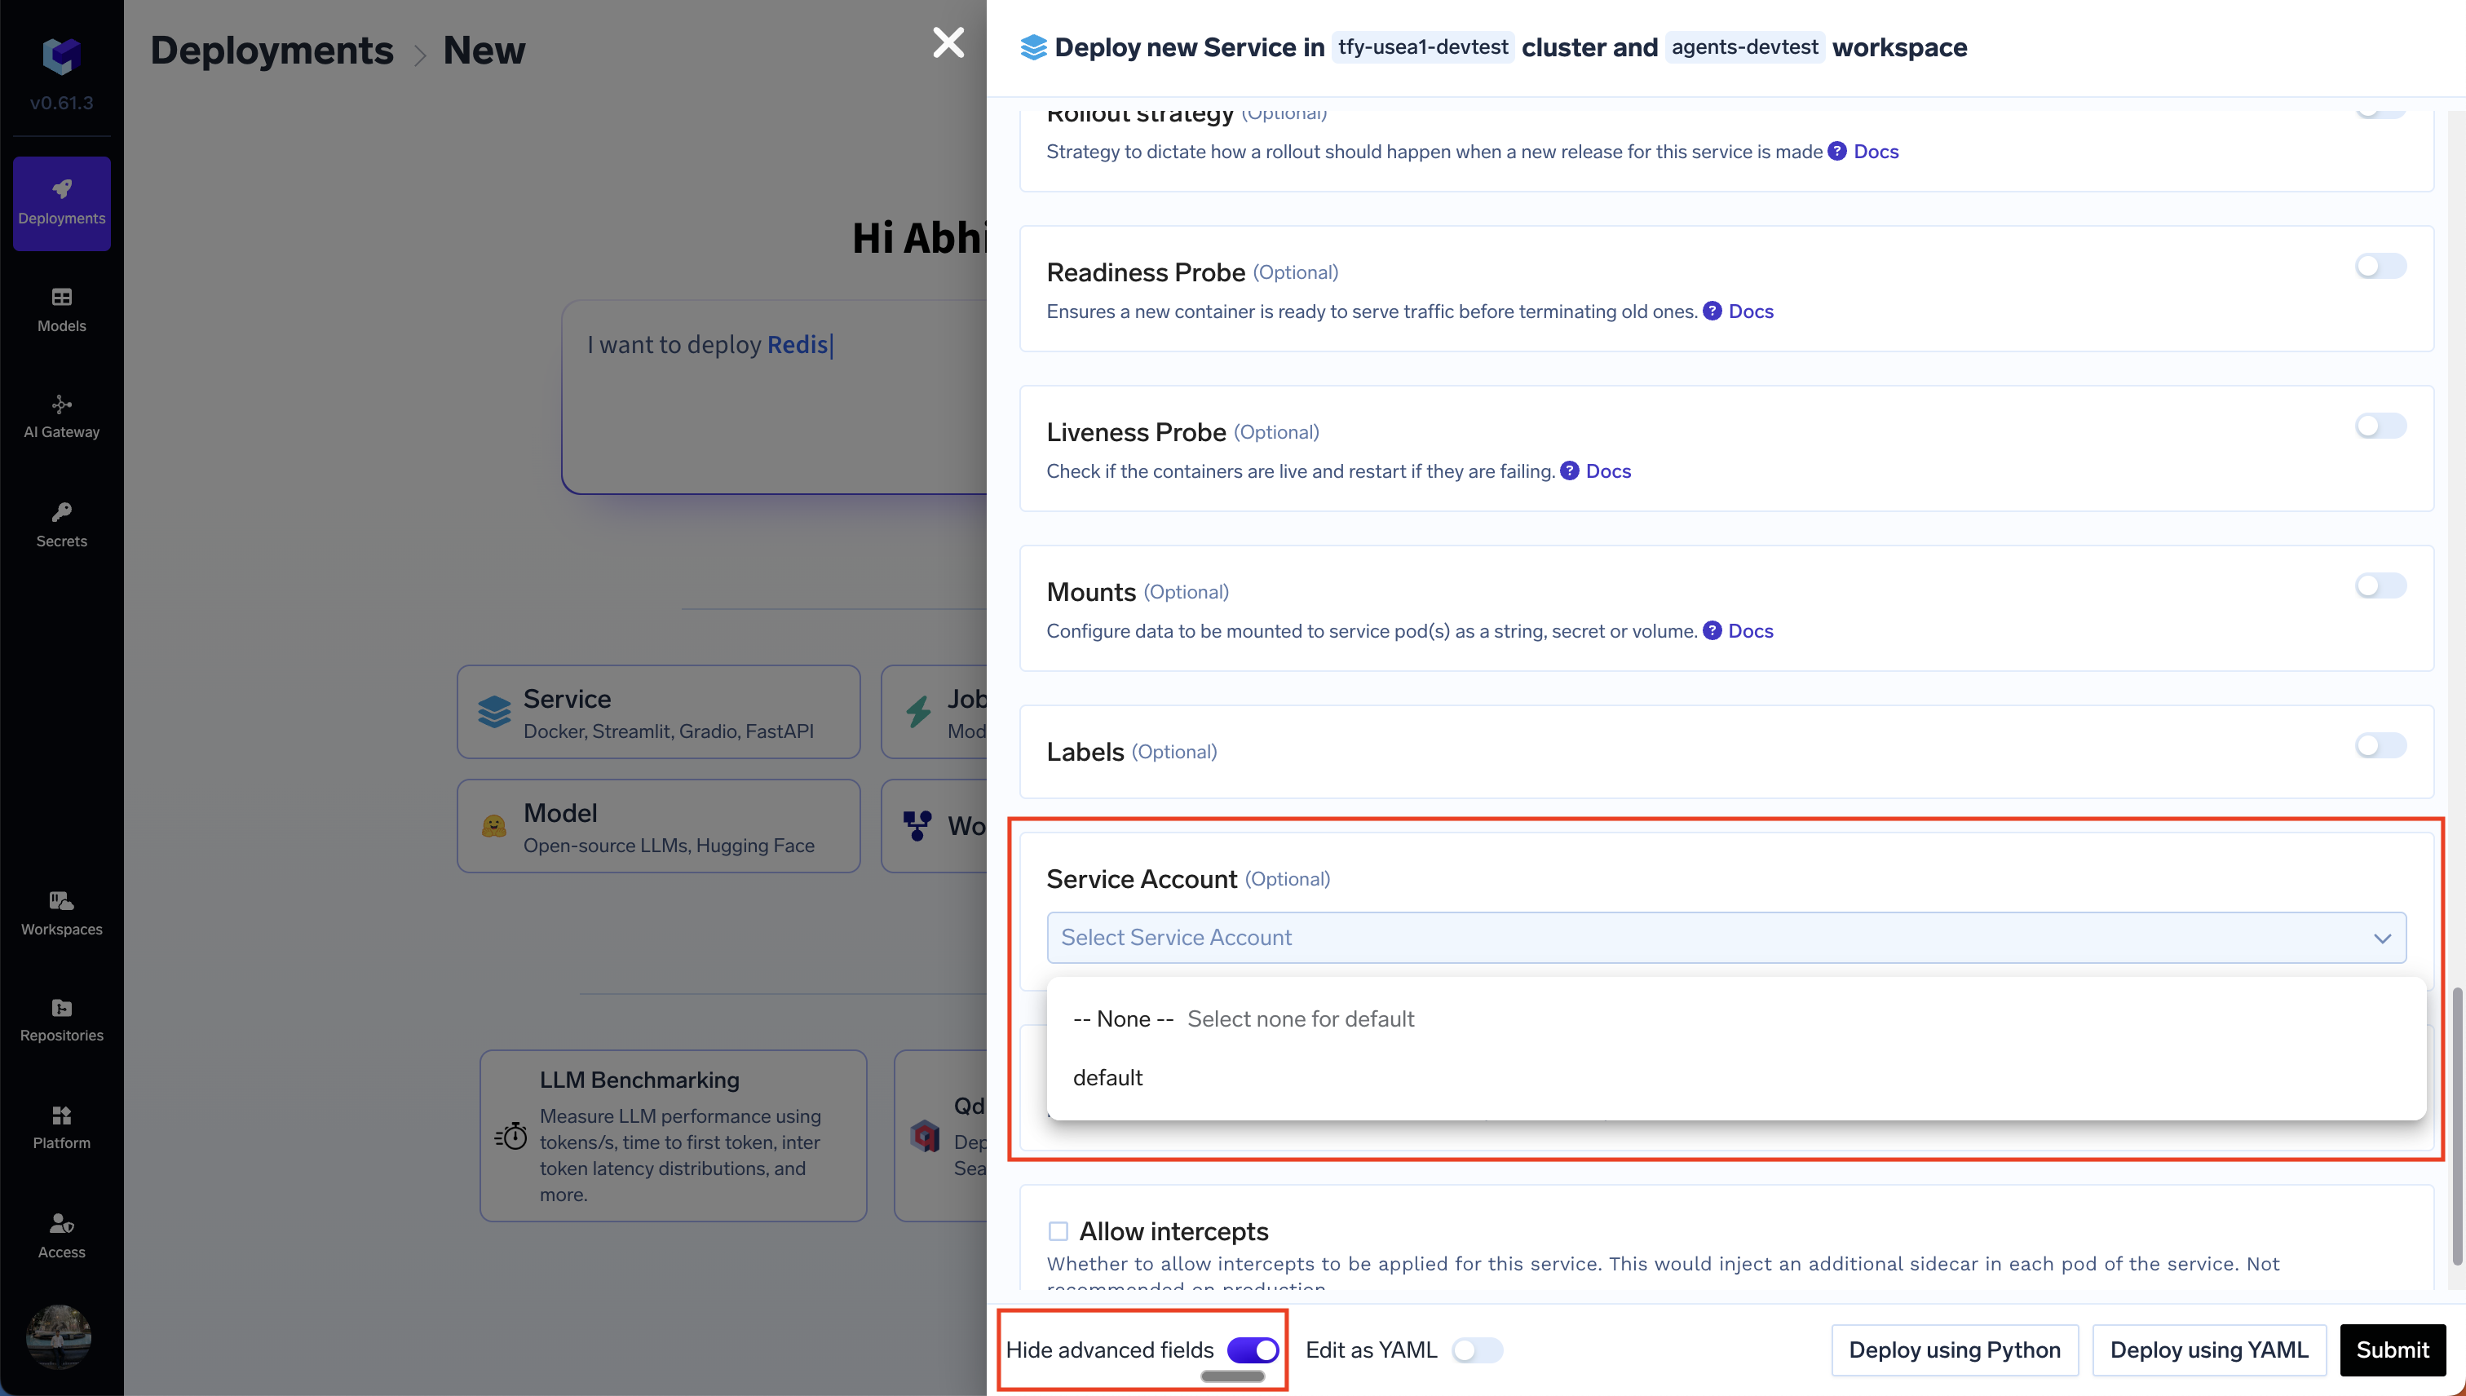Open Models in the sidebar
2466x1396 pixels.
pos(61,310)
